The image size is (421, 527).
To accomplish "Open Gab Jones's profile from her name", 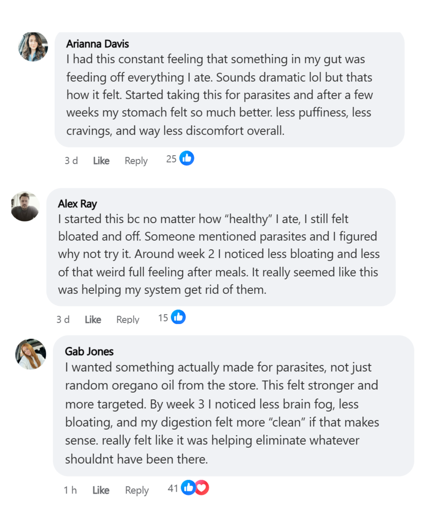I will click(89, 352).
